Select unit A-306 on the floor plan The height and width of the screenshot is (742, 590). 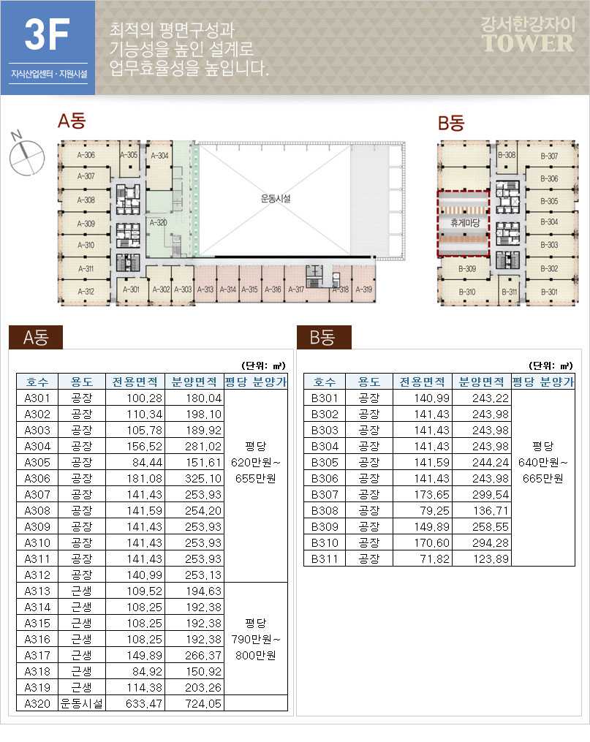click(86, 155)
